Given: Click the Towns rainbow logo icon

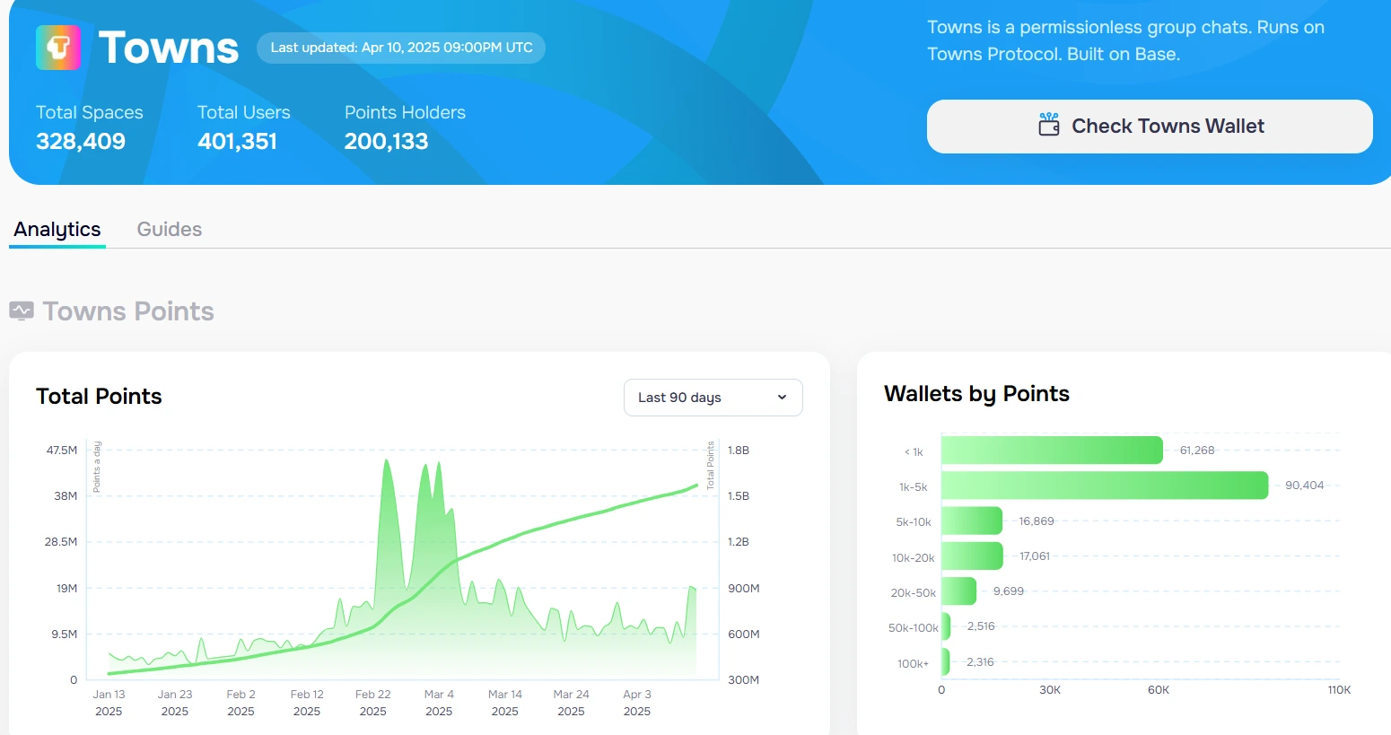Looking at the screenshot, I should click(58, 48).
